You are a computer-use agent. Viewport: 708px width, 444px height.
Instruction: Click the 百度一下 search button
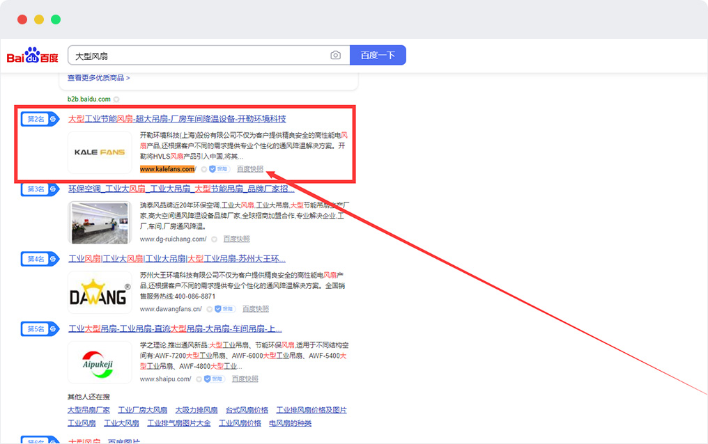(378, 55)
